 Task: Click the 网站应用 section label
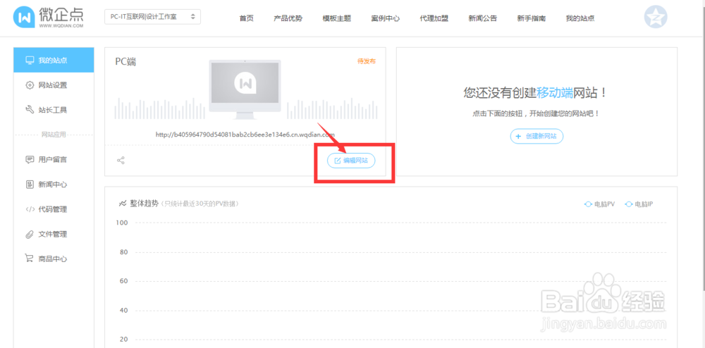point(54,135)
